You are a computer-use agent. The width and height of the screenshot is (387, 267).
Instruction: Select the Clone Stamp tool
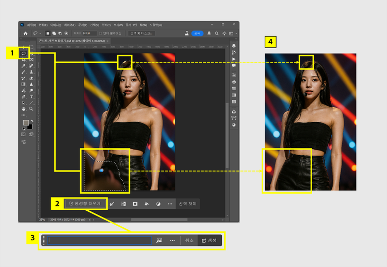(x=31, y=72)
